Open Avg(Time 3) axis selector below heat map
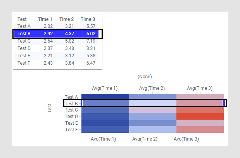This screenshot has width=240, height=158. click(x=186, y=139)
